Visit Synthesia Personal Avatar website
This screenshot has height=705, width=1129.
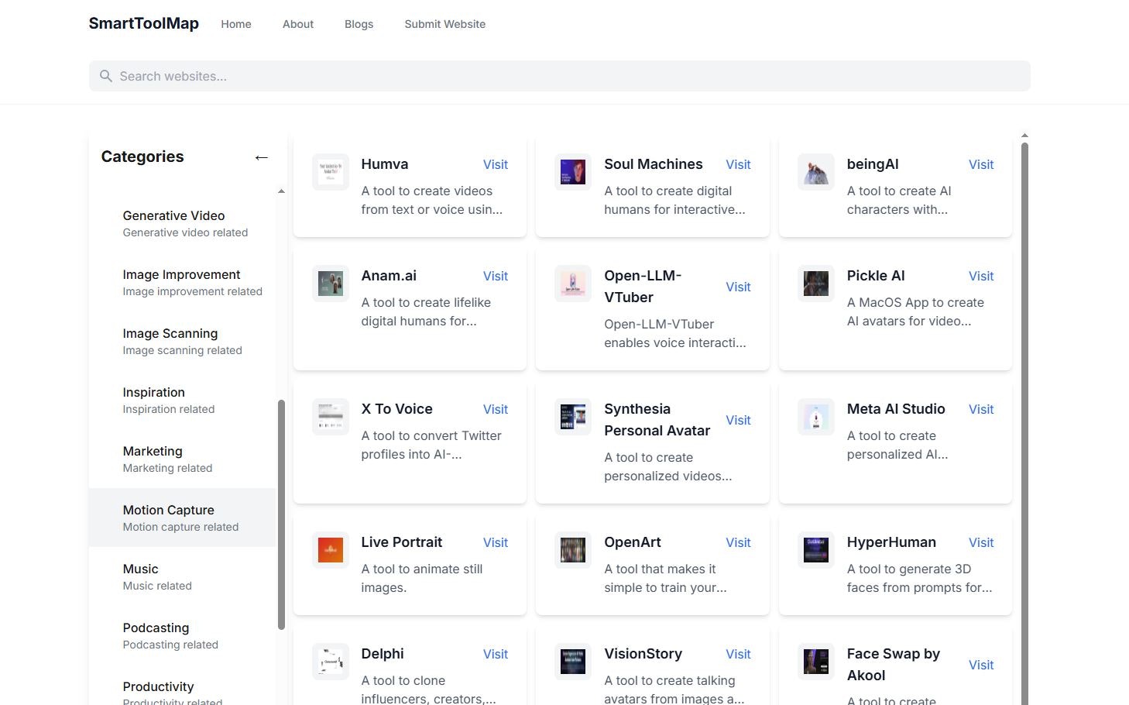tap(738, 420)
